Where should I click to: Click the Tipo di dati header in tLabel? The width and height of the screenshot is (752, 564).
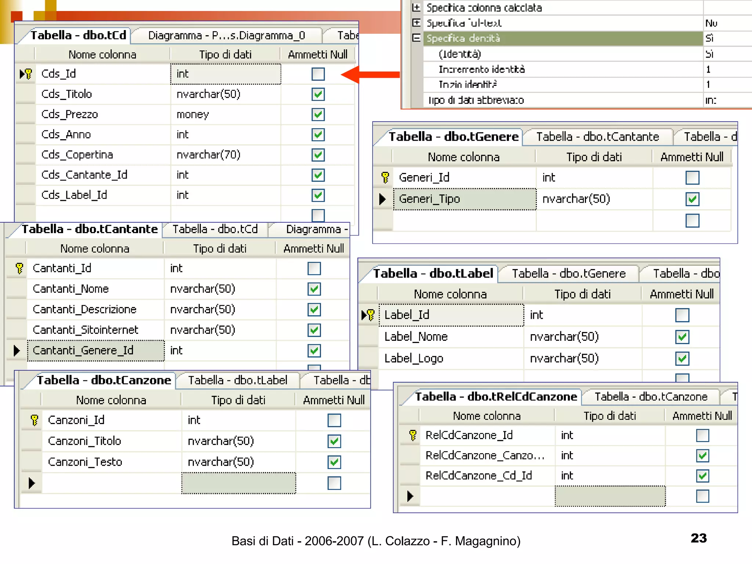[582, 294]
